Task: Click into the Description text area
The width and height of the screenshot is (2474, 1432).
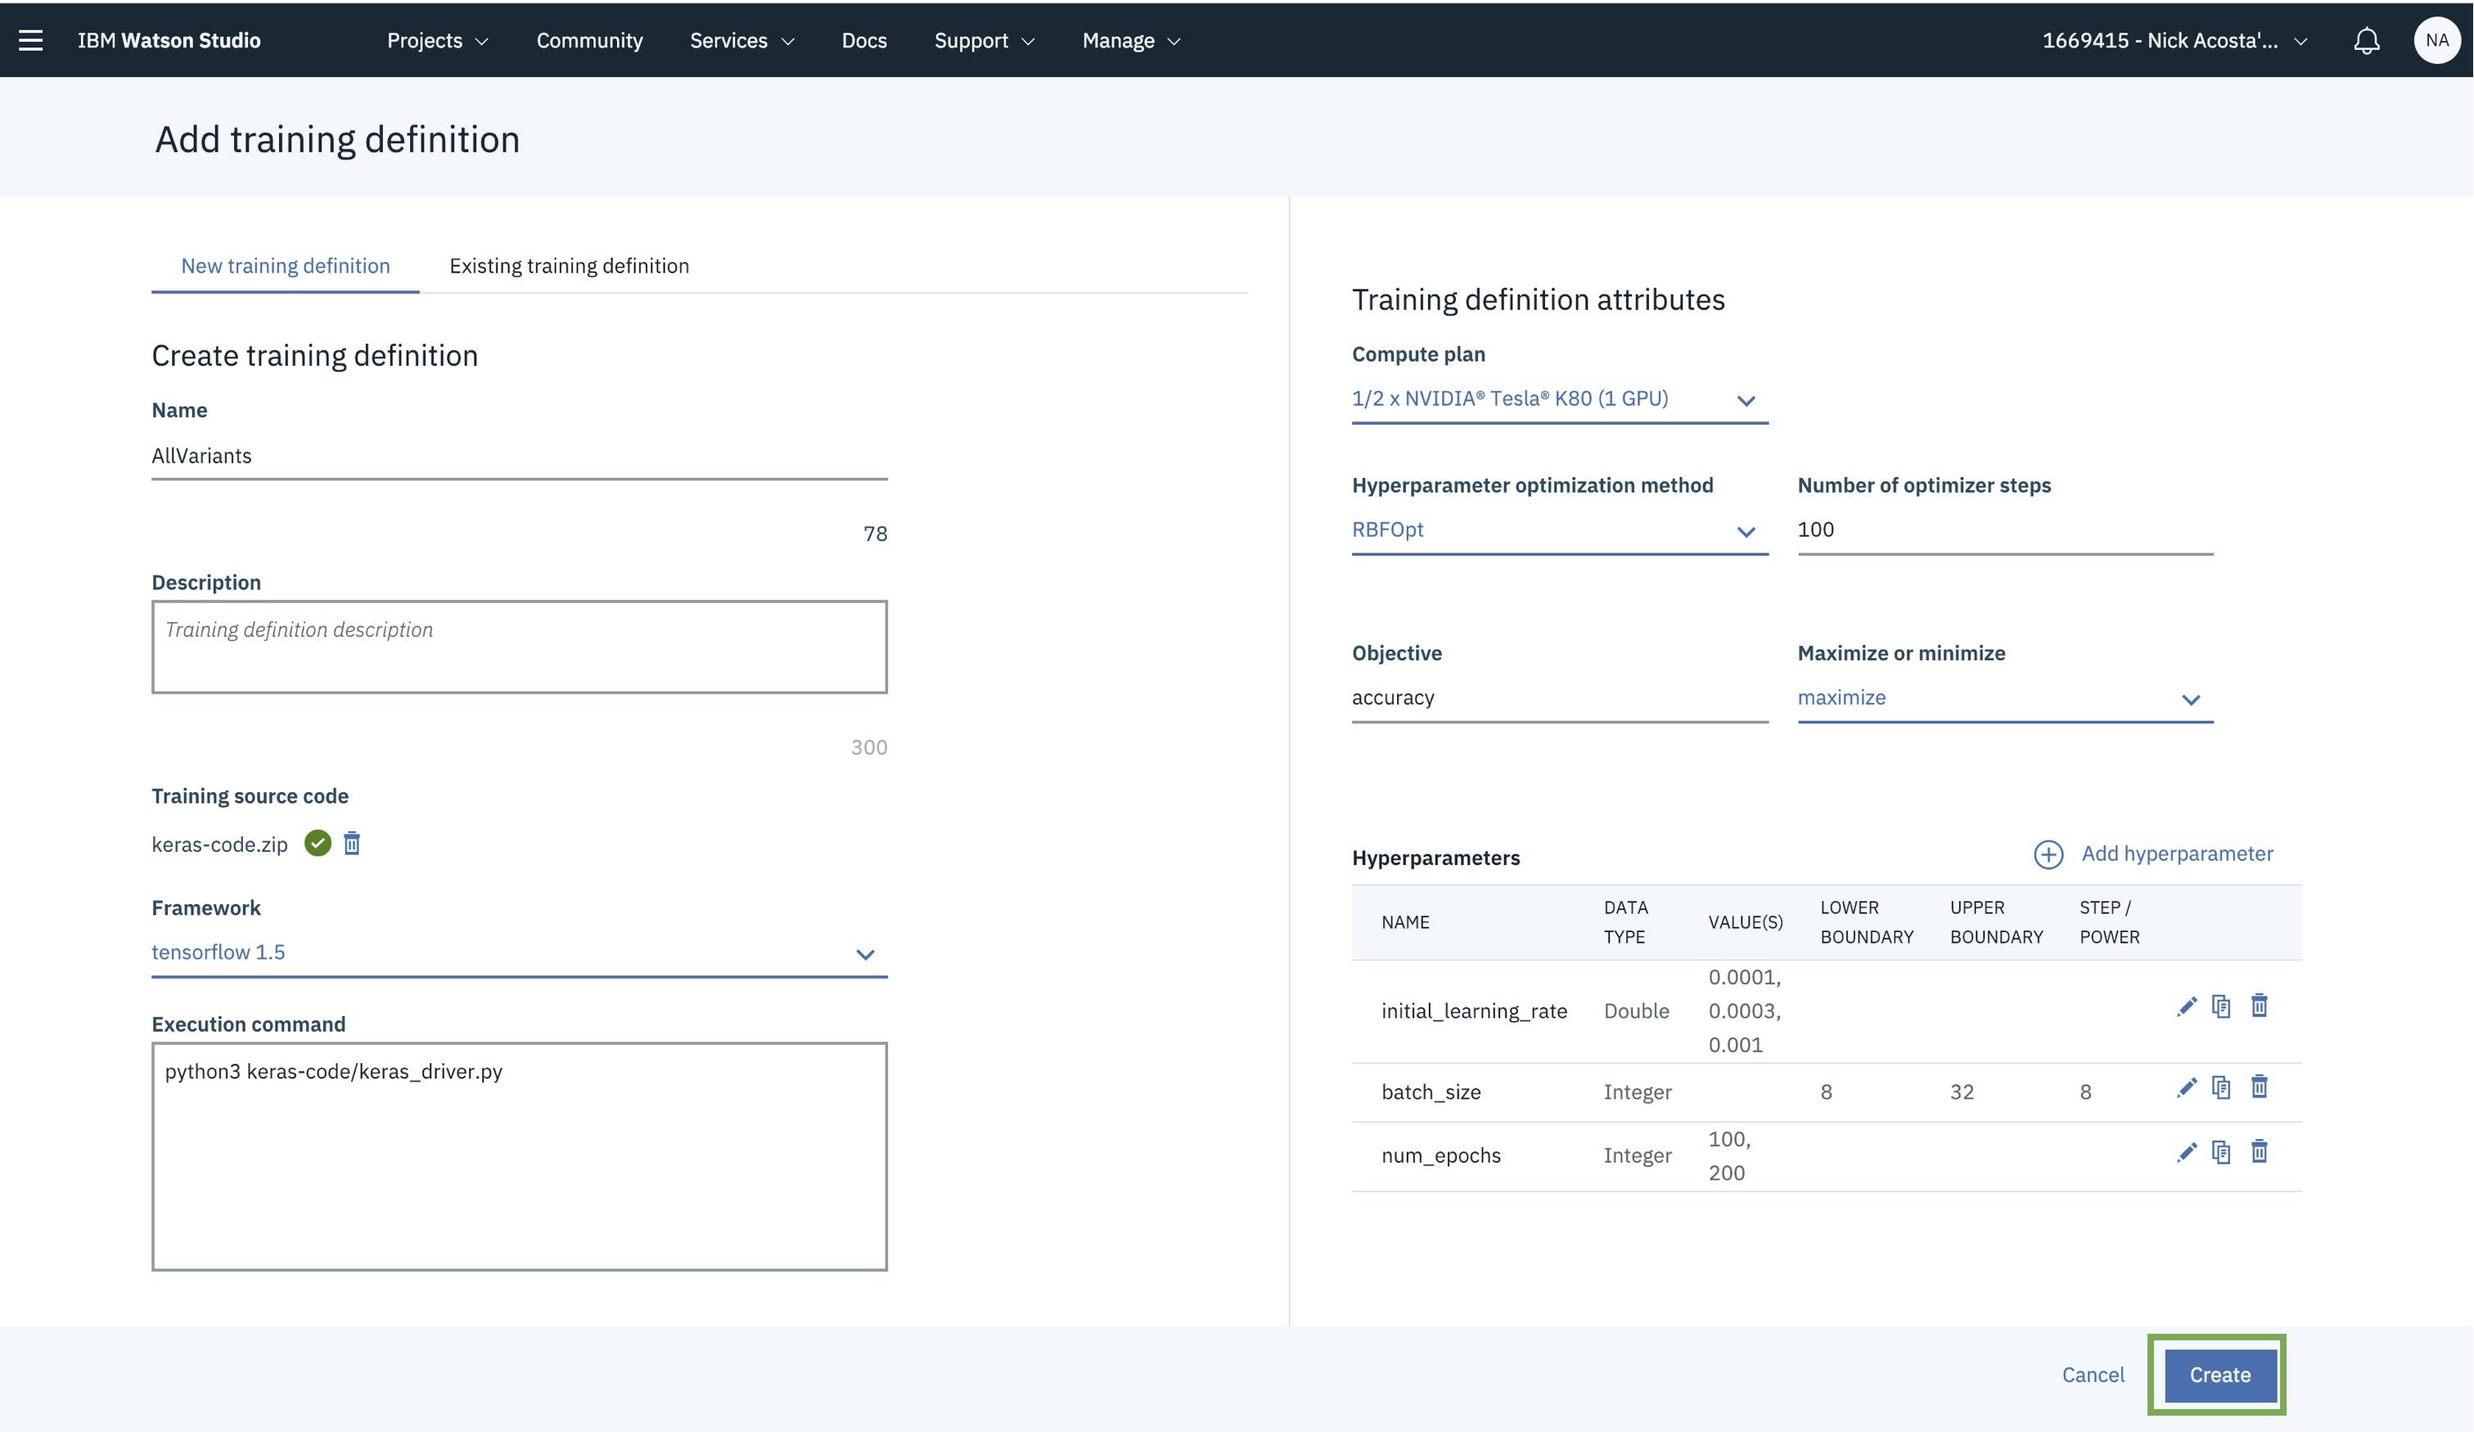Action: 520,646
